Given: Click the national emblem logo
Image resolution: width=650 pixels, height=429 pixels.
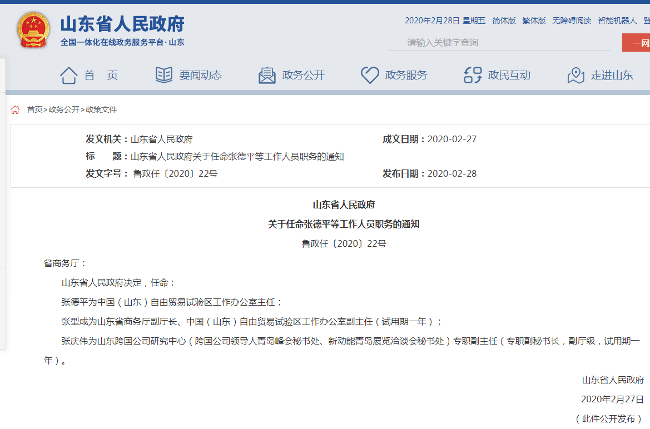Looking at the screenshot, I should click(33, 31).
